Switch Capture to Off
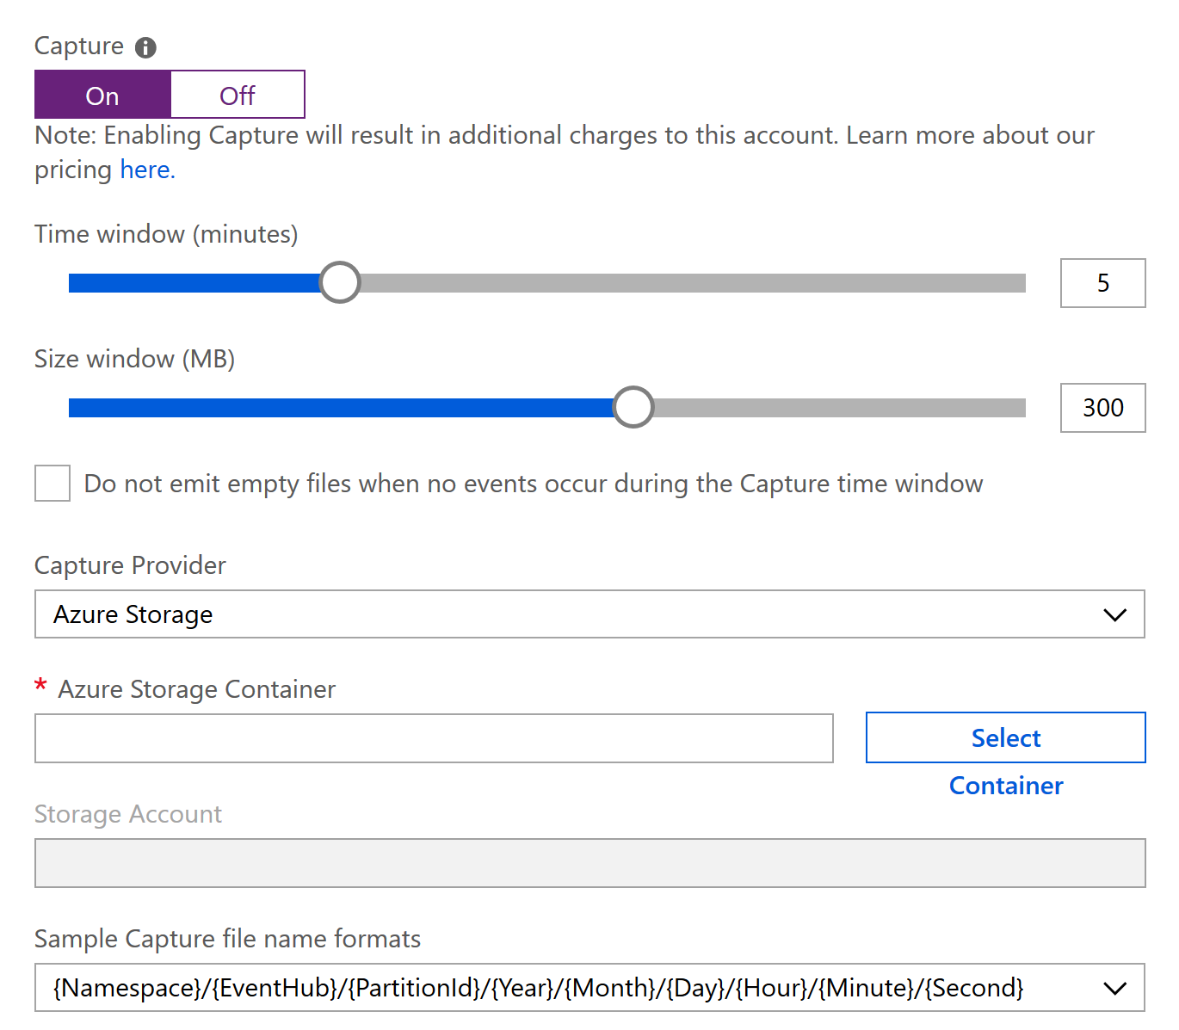1179x1030 pixels. pos(238,95)
